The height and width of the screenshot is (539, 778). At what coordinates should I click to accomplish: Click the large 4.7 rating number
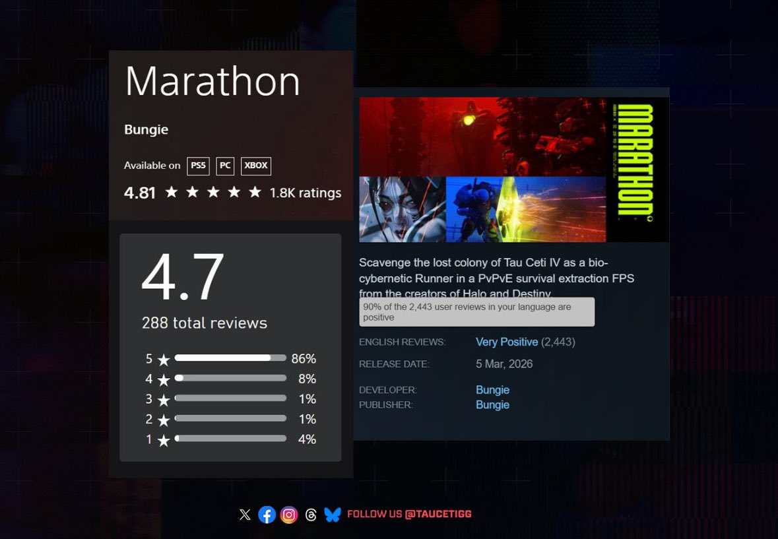tap(183, 276)
